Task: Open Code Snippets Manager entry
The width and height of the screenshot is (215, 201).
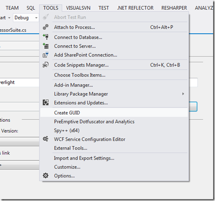Action: click(x=114, y=65)
